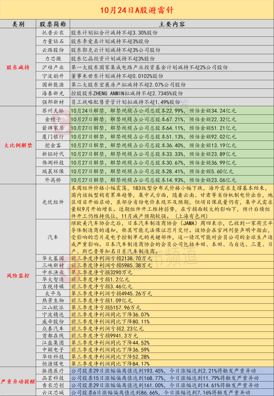
Task: Click the ZHENG ANMIN reduction text
Action: pyautogui.click(x=127, y=93)
